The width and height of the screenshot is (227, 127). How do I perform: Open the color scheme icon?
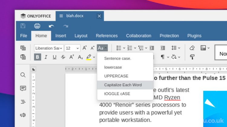pos(203,48)
